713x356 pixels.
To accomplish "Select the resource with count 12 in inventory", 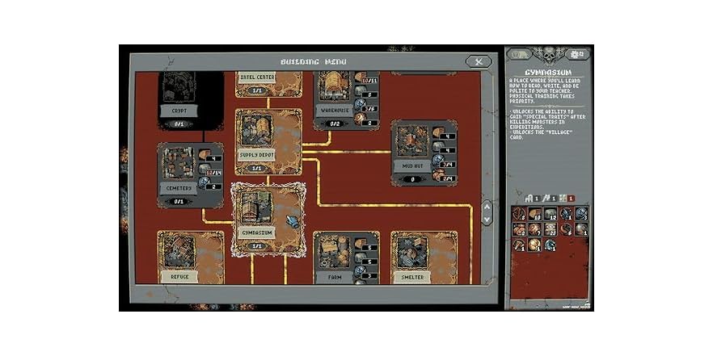I will [551, 213].
